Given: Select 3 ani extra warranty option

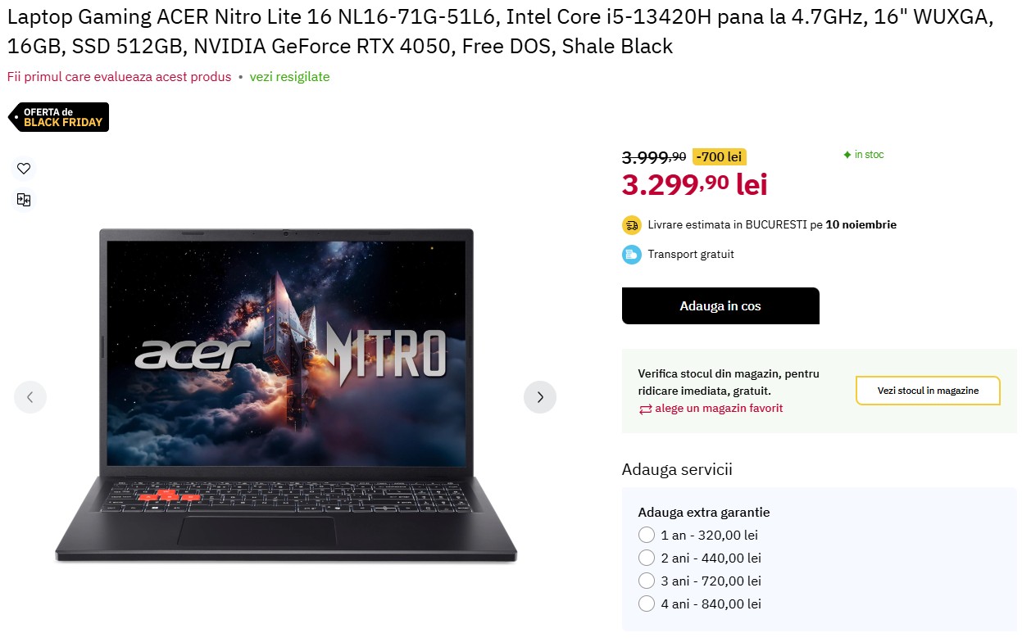Looking at the screenshot, I should (647, 581).
